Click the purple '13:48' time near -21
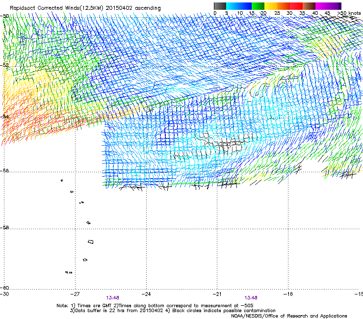 point(251,298)
